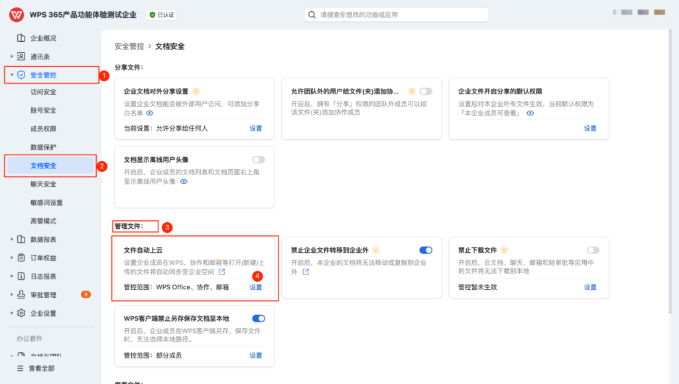
Task: Click 设置 link in 企业文件开启分享的默认权限 card
Action: coord(589,129)
